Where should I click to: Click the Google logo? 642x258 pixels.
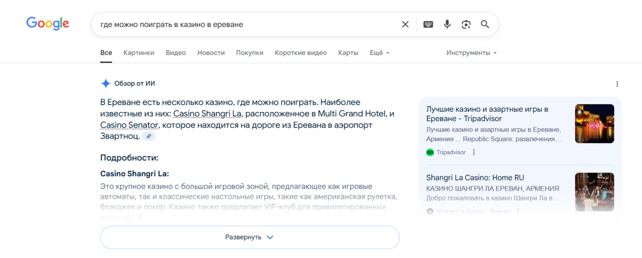[48, 24]
